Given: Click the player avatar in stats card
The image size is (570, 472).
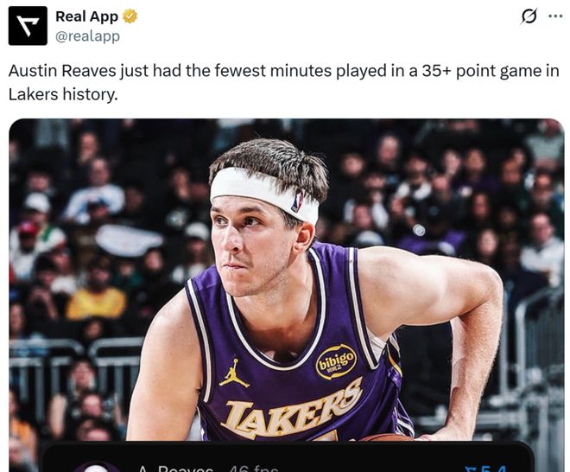Looking at the screenshot, I should (x=95, y=467).
